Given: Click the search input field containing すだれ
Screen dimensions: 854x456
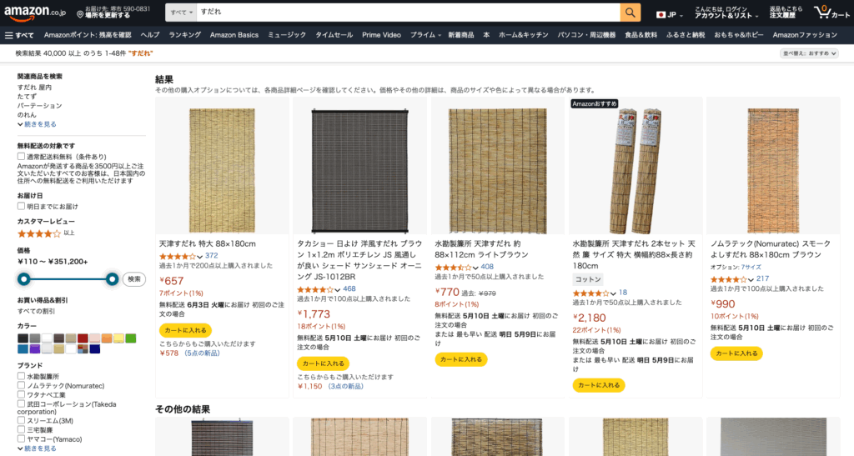Looking at the screenshot, I should coord(409,13).
